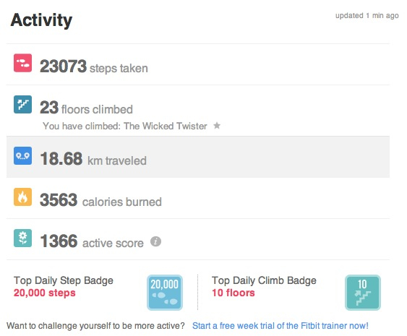Click the pink steps footprint icon
The image size is (407, 336).
click(23, 63)
